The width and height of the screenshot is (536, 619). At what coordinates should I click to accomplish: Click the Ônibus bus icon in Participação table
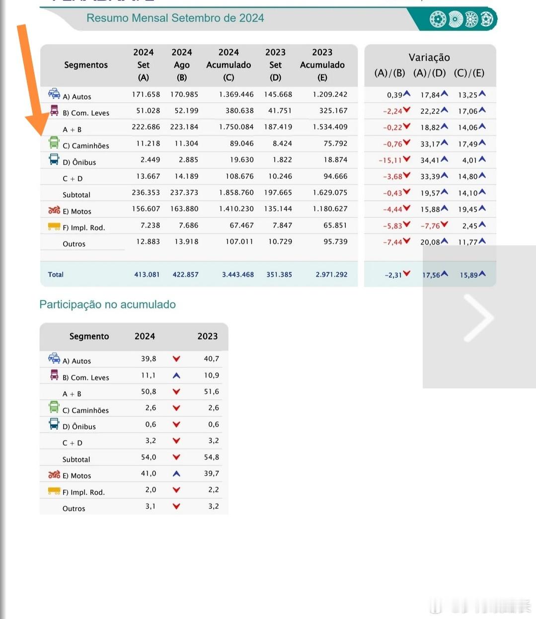tap(54, 424)
